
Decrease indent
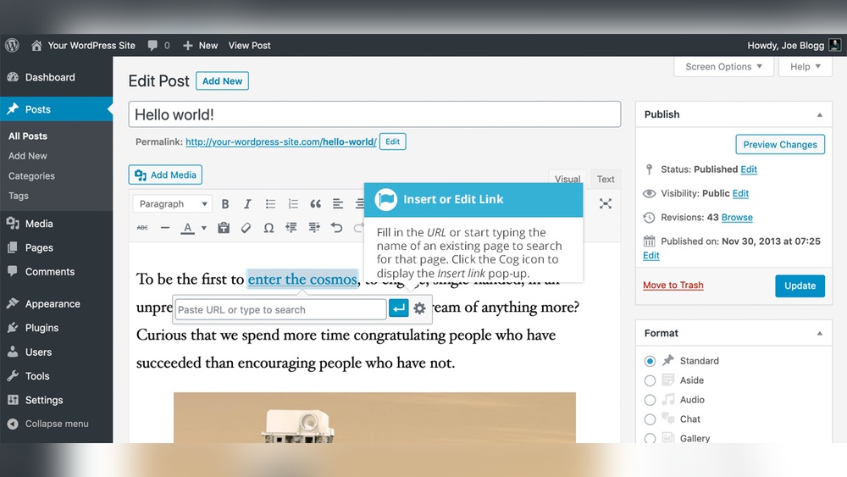[x=291, y=227]
